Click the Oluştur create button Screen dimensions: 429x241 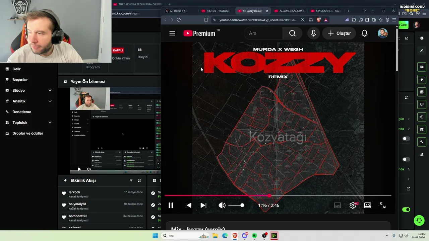pos(339,33)
